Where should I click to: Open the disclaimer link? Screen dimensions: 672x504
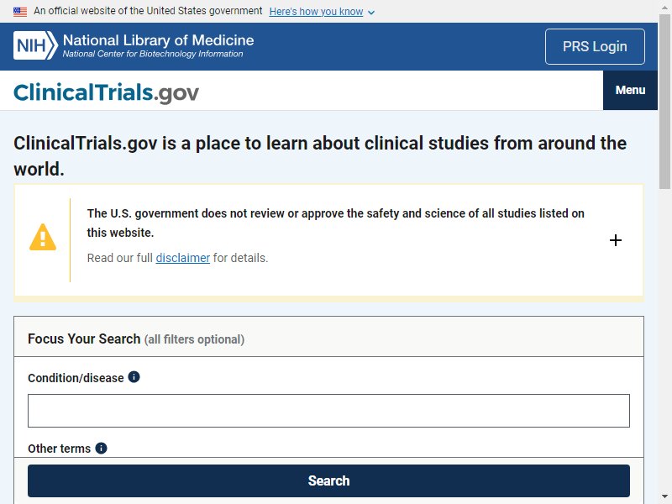coord(182,258)
